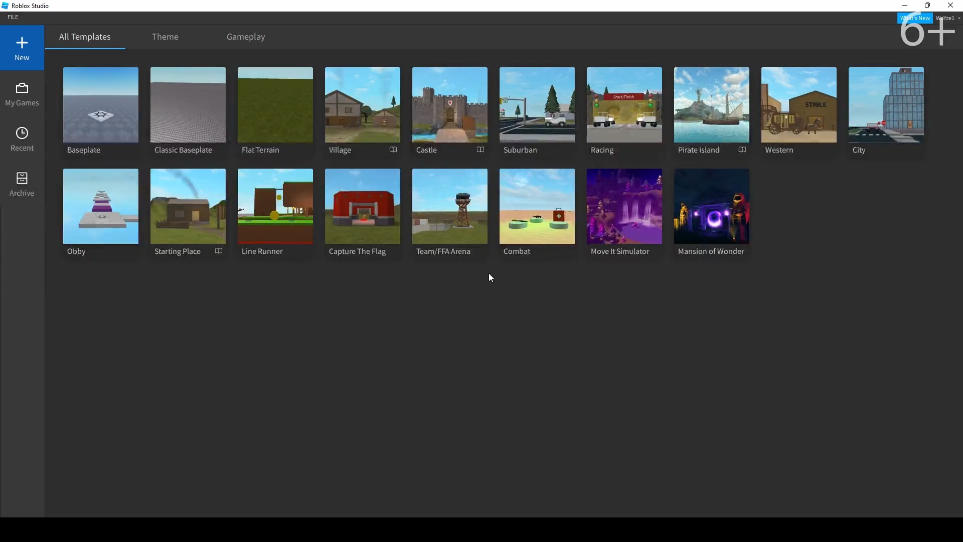This screenshot has width=963, height=542.
Task: Click the Baseplate text label
Action: tap(84, 150)
